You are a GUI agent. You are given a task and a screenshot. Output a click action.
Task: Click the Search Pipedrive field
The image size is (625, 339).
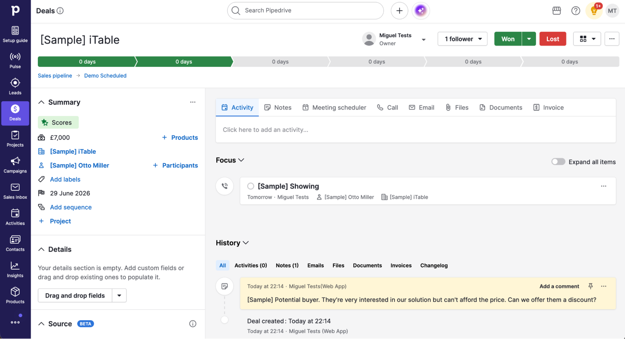coord(305,11)
